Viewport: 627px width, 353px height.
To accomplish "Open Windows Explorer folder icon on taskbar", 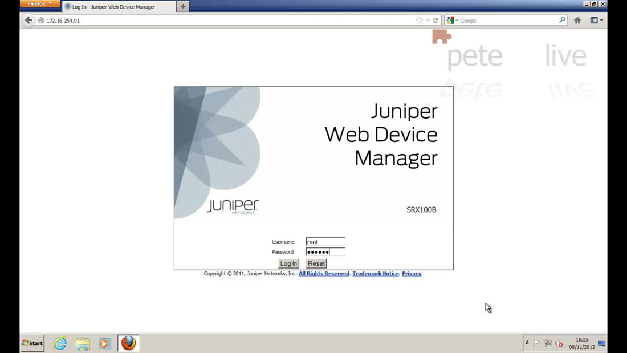I will pyautogui.click(x=83, y=343).
